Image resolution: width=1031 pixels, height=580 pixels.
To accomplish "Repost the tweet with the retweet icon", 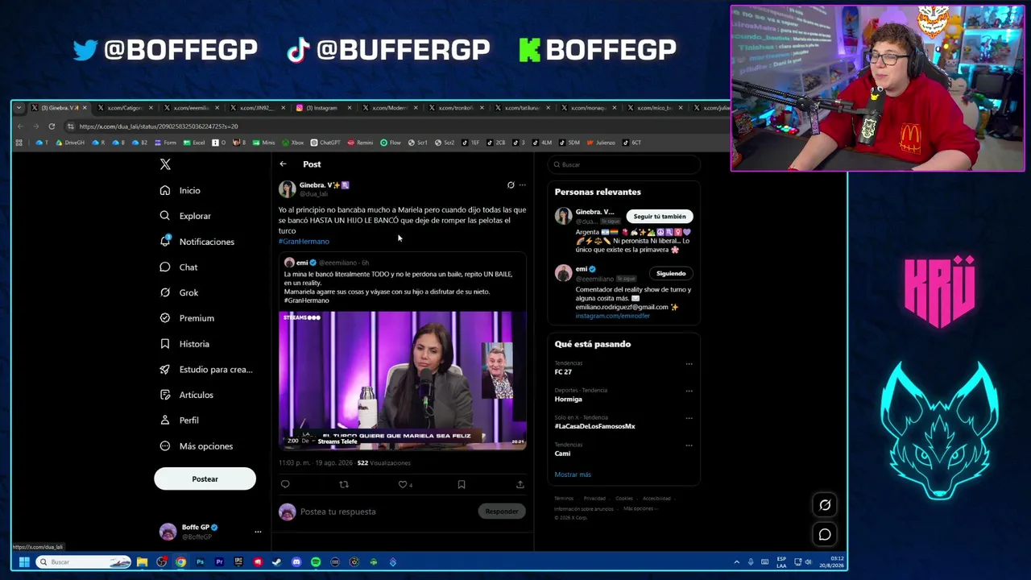I will pos(344,484).
